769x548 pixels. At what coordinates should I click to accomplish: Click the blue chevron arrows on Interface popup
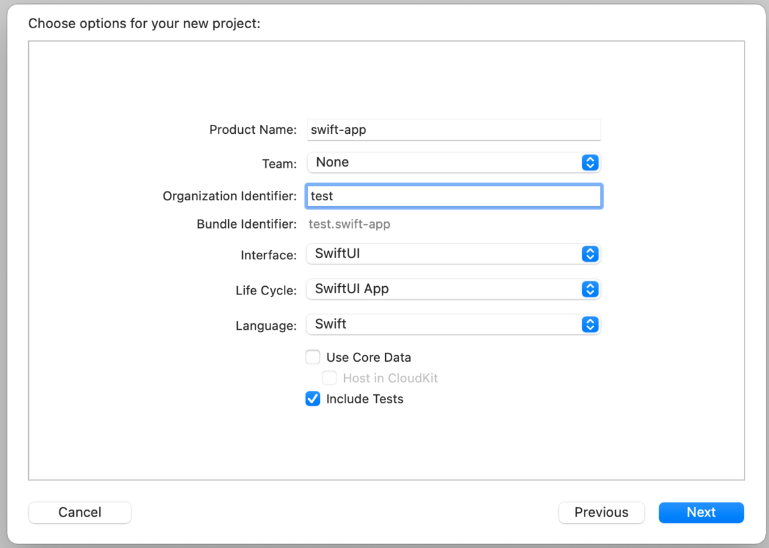coord(590,254)
